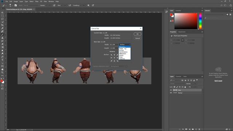Open Opacity dropdown in options bar
This screenshot has height=131, width=233.
tap(51, 5)
